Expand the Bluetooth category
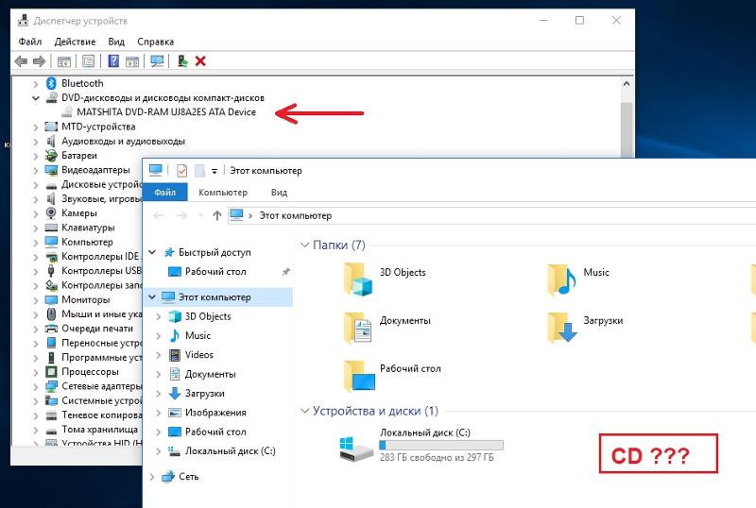Image resolution: width=756 pixels, height=508 pixels. 36,84
